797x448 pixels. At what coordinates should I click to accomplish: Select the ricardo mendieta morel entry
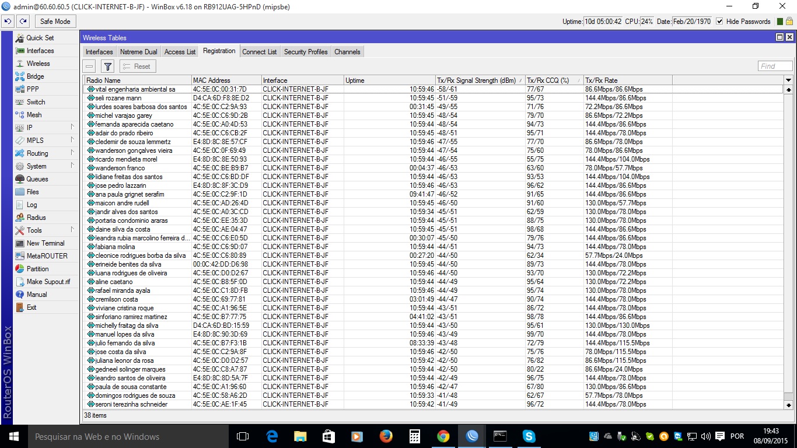[434, 159]
